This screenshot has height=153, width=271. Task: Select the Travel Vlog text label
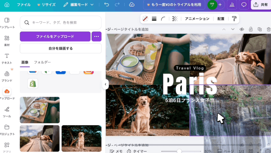pyautogui.click(x=190, y=68)
